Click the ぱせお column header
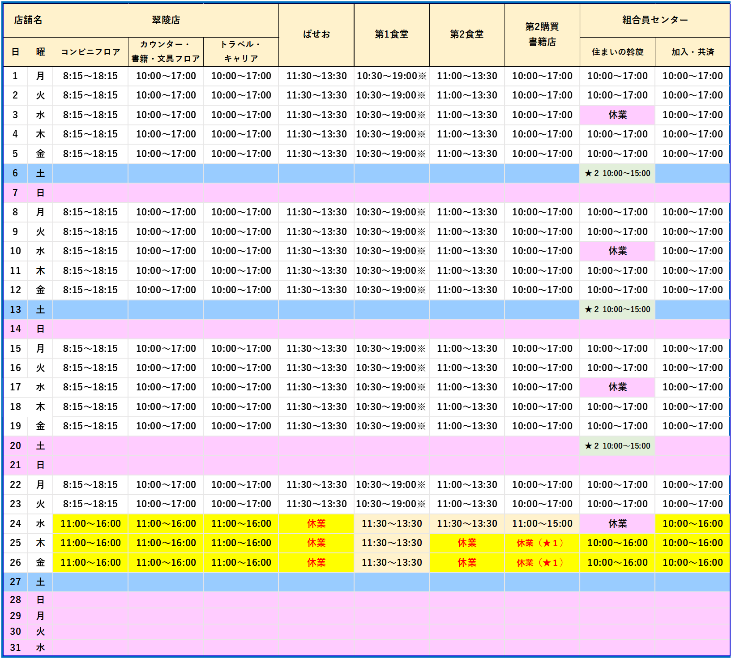 pyautogui.click(x=316, y=34)
